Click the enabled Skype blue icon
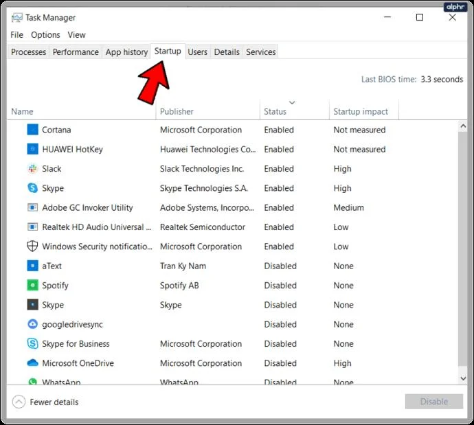This screenshot has width=474, height=425. [x=33, y=188]
